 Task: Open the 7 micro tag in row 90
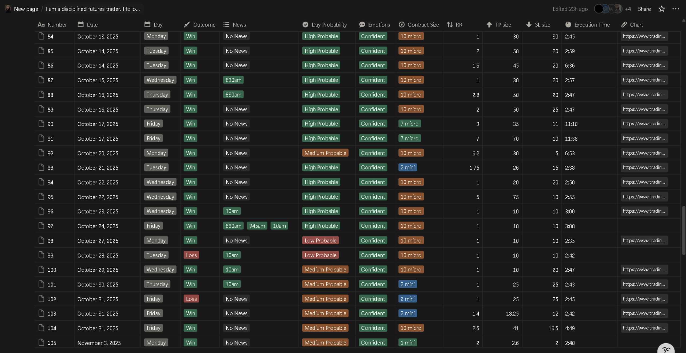[409, 124]
